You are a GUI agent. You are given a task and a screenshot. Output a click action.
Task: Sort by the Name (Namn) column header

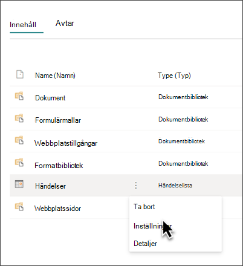(x=55, y=76)
